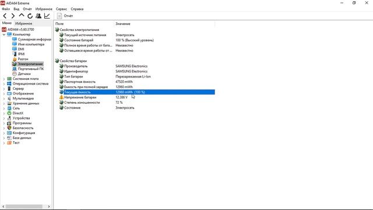
Task: Expand the Операционная система node
Action: pyautogui.click(x=4, y=84)
